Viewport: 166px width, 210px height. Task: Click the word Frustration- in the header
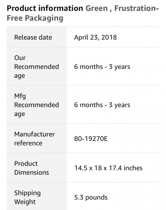tap(137, 8)
